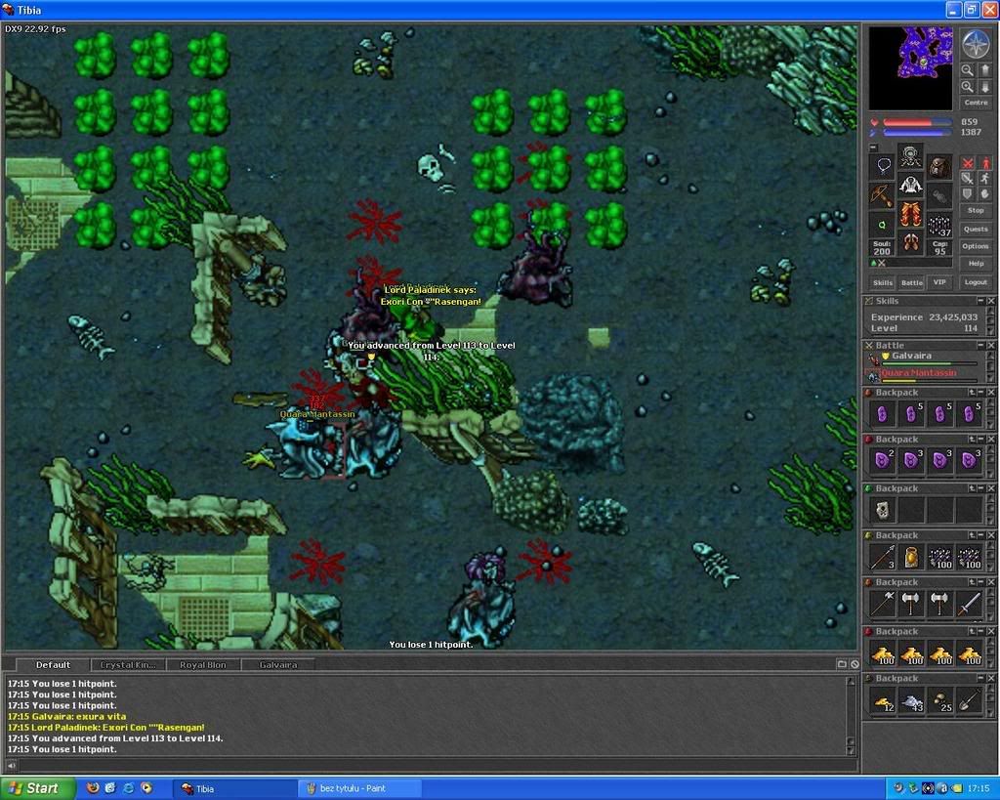Select the orange legs armor slot
The image size is (1000, 800).
coord(911,214)
